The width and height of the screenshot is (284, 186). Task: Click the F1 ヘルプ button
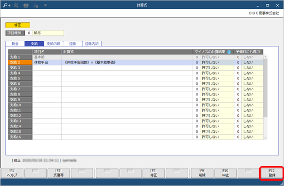click(x=12, y=173)
